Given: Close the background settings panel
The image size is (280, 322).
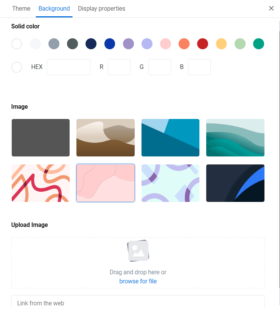Looking at the screenshot, I should coord(271,8).
